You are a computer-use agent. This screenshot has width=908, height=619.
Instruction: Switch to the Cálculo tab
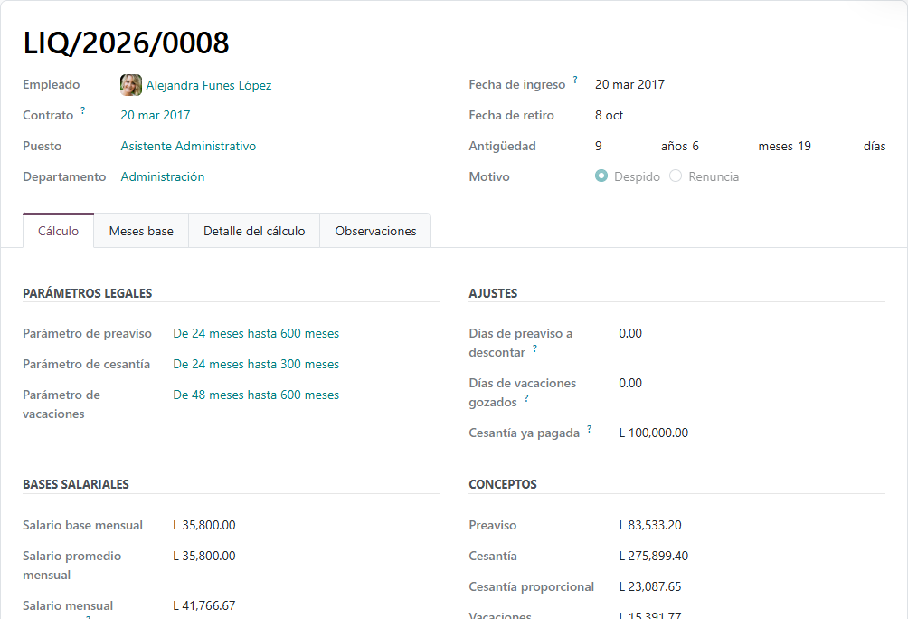click(59, 231)
